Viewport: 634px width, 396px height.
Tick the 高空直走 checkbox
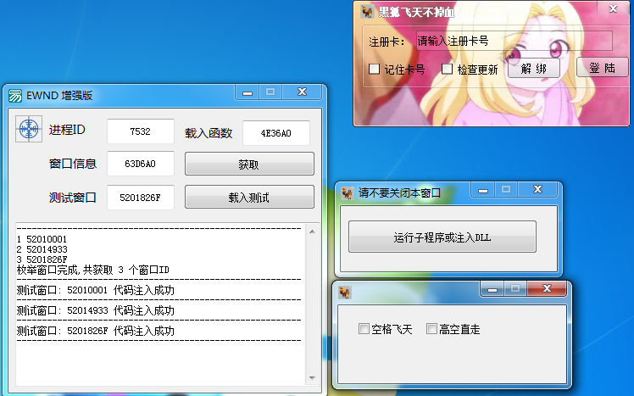[431, 329]
